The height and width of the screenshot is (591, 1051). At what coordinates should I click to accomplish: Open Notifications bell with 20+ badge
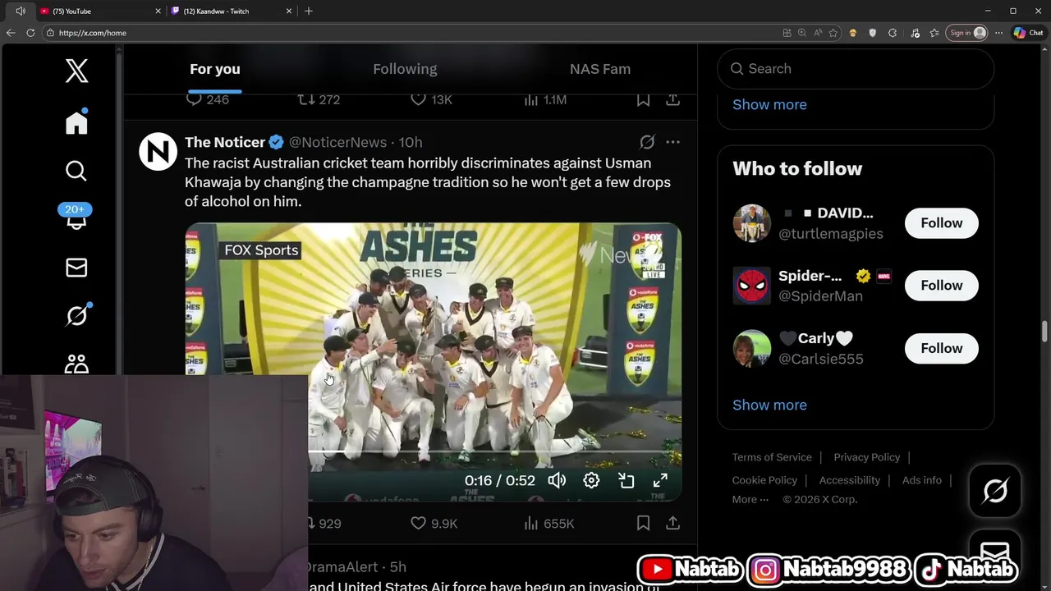click(x=76, y=218)
